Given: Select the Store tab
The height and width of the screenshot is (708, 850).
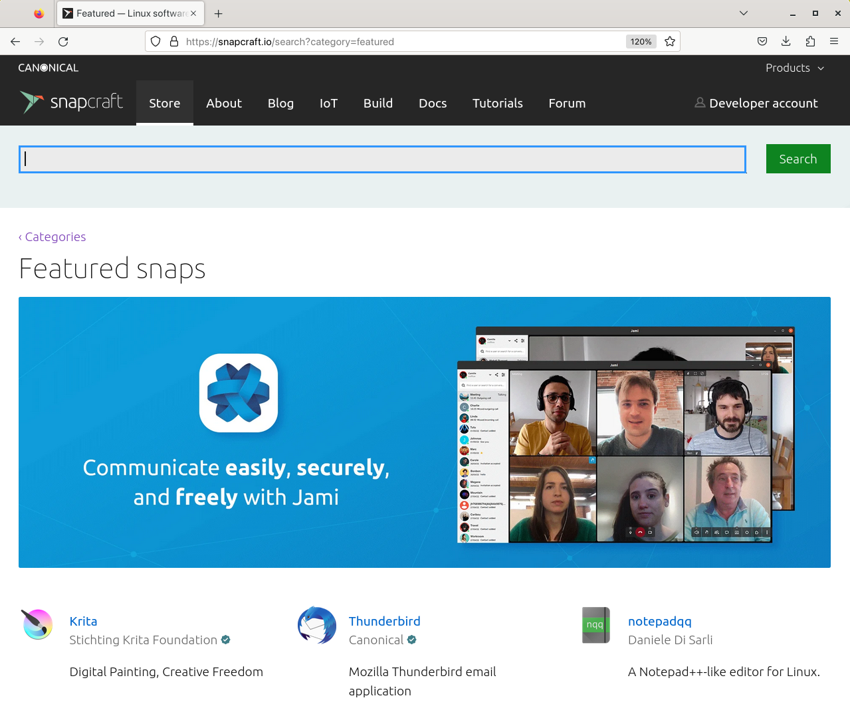Looking at the screenshot, I should (165, 103).
